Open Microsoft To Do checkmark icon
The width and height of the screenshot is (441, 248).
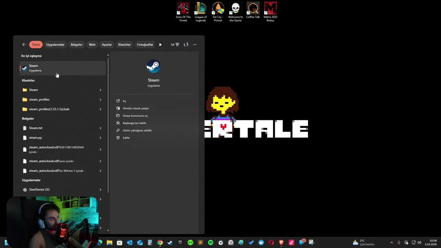251,242
